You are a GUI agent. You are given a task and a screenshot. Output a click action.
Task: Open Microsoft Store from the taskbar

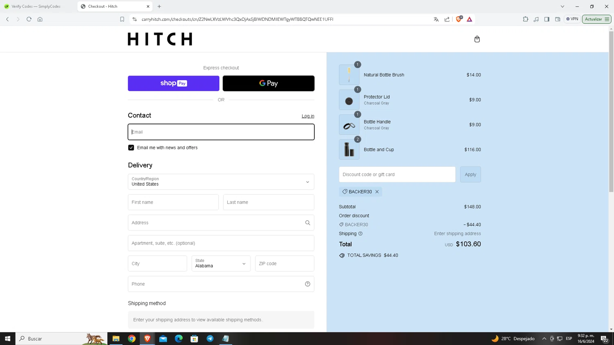(194, 338)
